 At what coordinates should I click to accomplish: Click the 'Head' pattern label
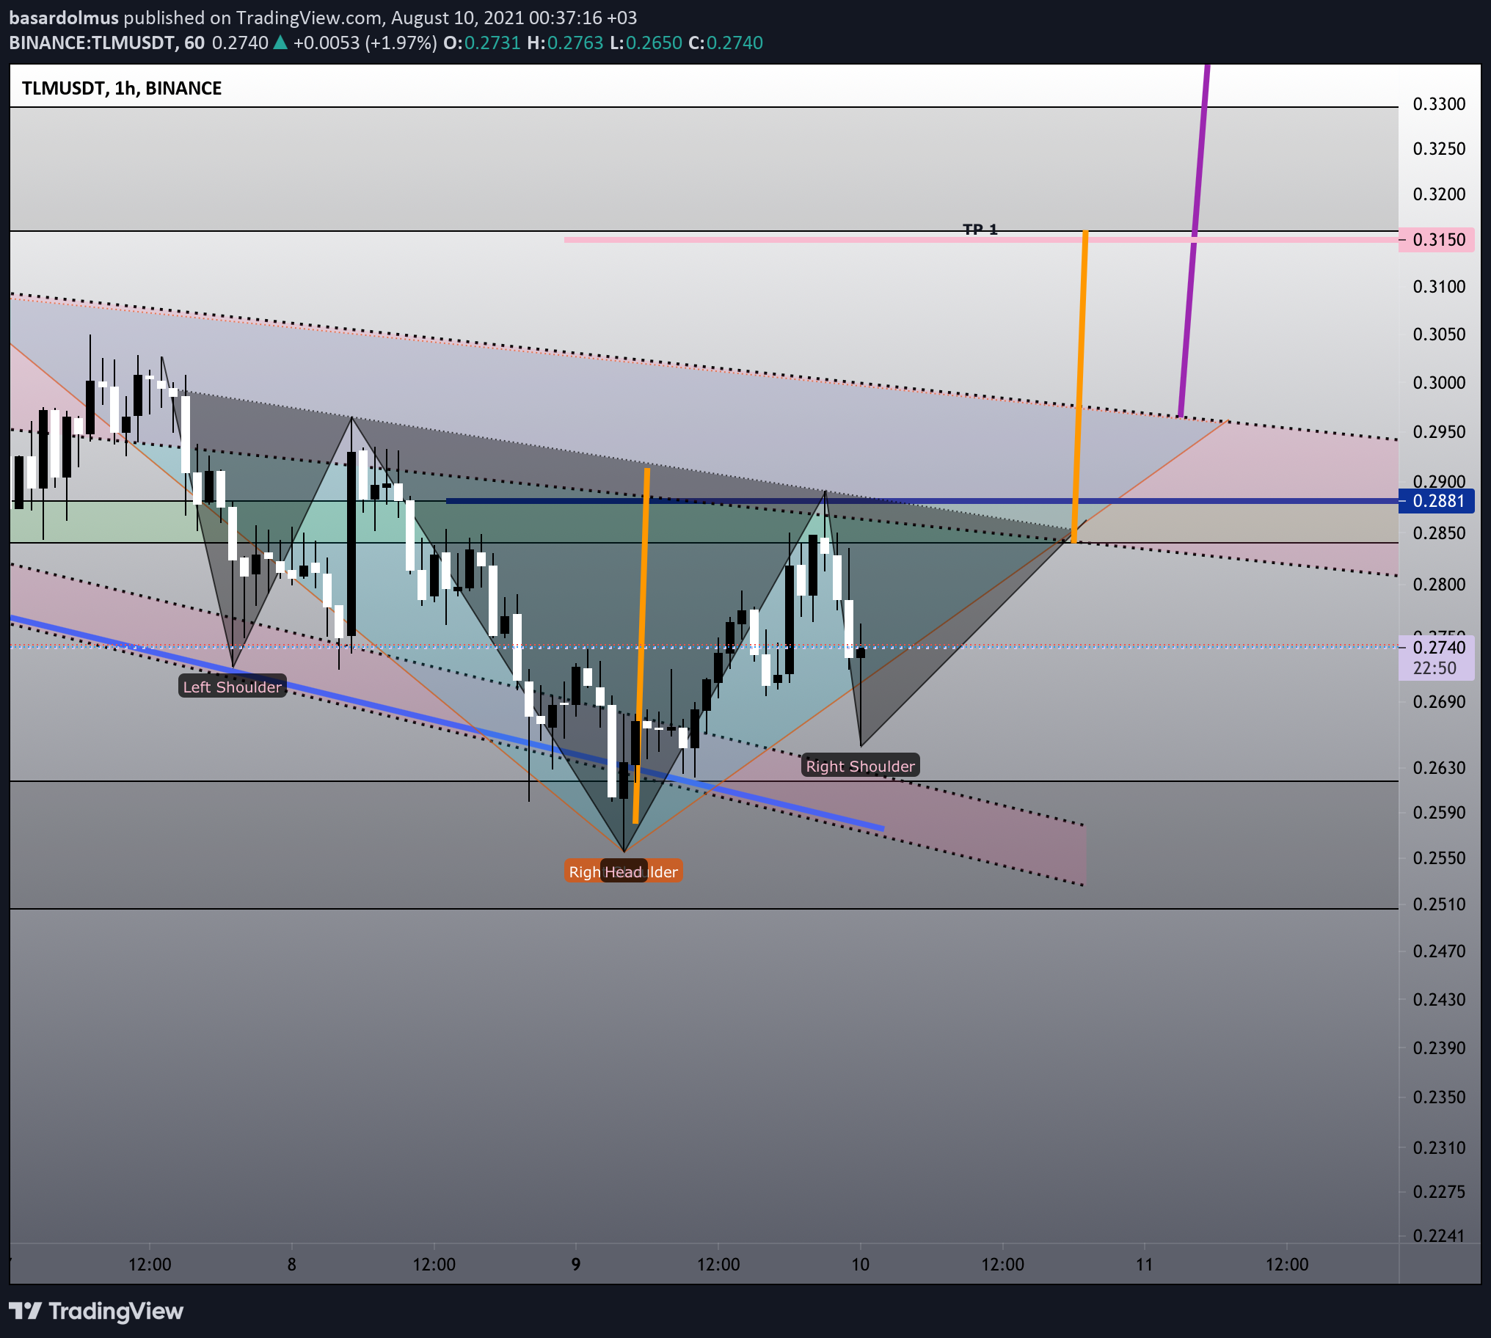pyautogui.click(x=624, y=872)
